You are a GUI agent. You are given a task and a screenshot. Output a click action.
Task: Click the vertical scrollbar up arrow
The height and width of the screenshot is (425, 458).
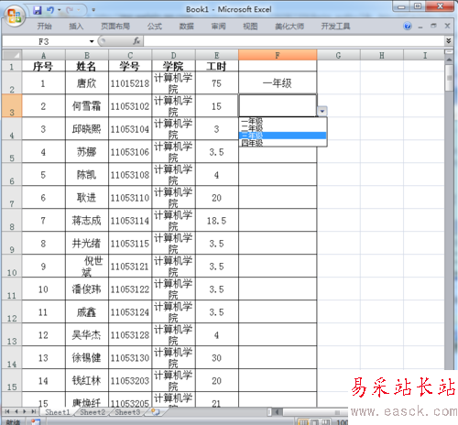449,60
